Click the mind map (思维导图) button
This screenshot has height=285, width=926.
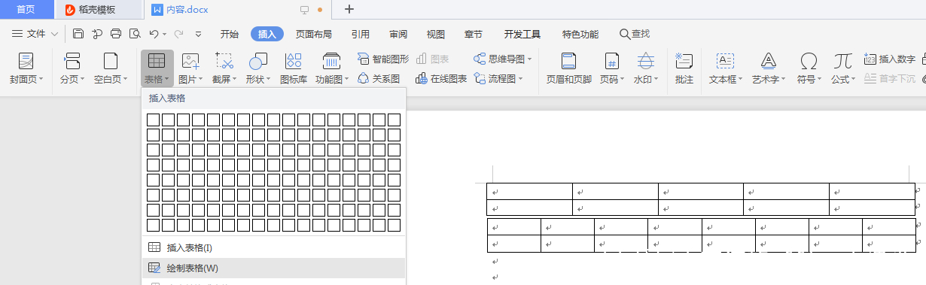tap(503, 59)
